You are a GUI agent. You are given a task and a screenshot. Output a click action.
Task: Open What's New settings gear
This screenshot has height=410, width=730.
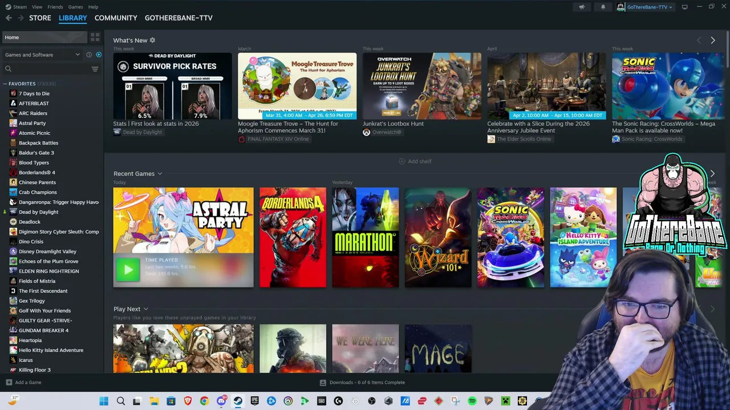tap(152, 40)
